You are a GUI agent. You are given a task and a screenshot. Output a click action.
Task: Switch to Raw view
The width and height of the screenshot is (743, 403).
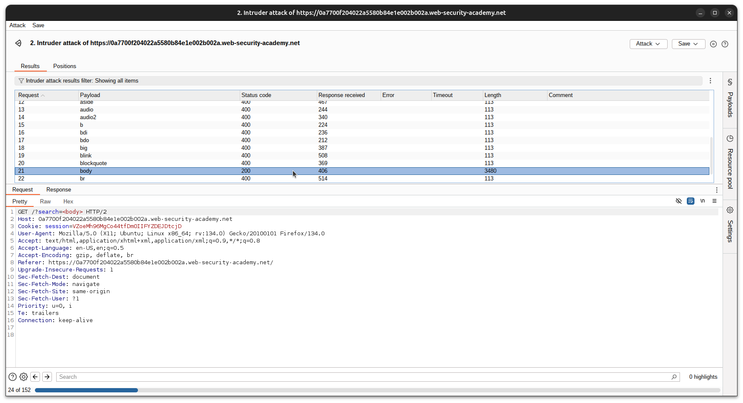pos(45,201)
